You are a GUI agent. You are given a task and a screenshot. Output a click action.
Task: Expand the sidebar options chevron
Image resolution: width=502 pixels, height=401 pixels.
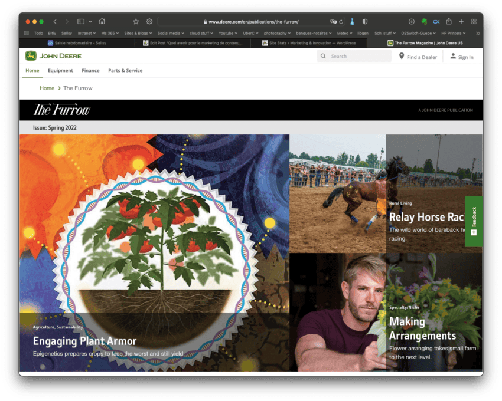point(90,22)
